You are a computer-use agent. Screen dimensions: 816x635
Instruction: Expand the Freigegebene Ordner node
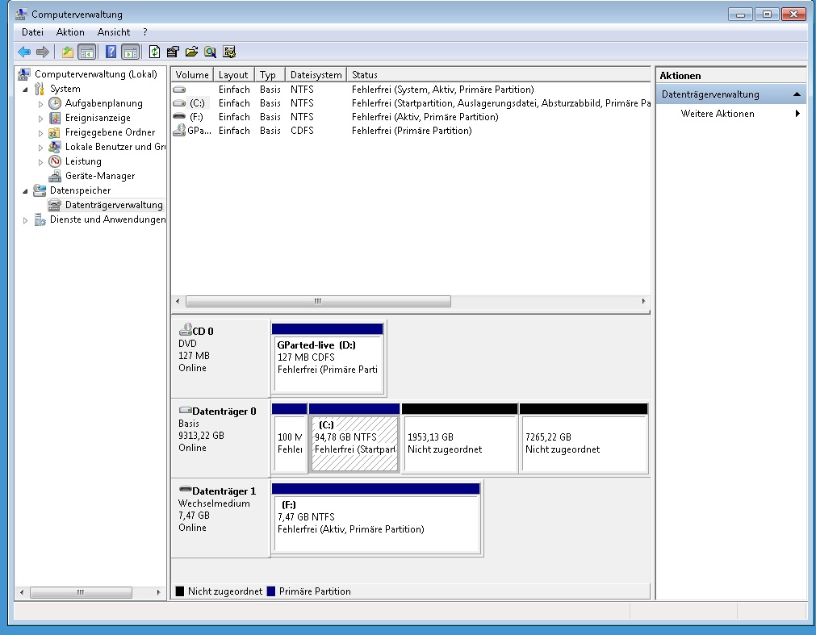click(40, 132)
